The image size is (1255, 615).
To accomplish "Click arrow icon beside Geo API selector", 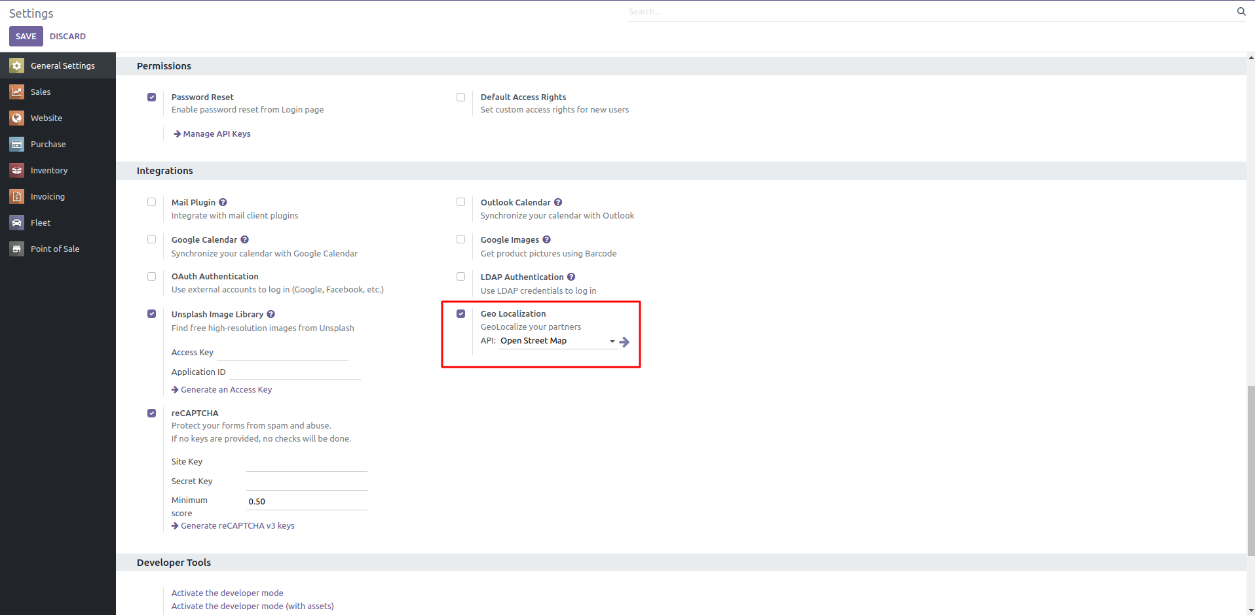I will pyautogui.click(x=624, y=342).
